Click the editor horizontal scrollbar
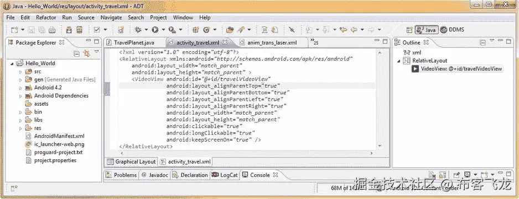This screenshot has width=519, height=199. pos(247,153)
